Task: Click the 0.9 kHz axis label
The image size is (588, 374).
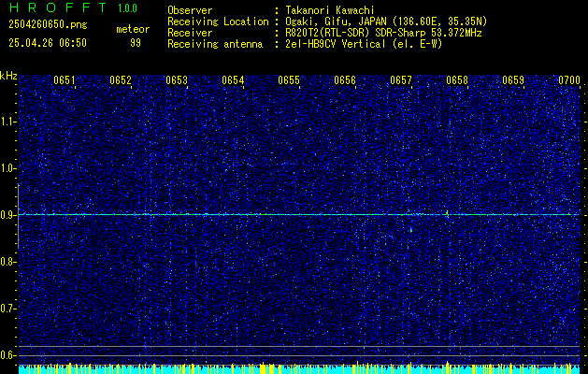Action: pyautogui.click(x=8, y=215)
